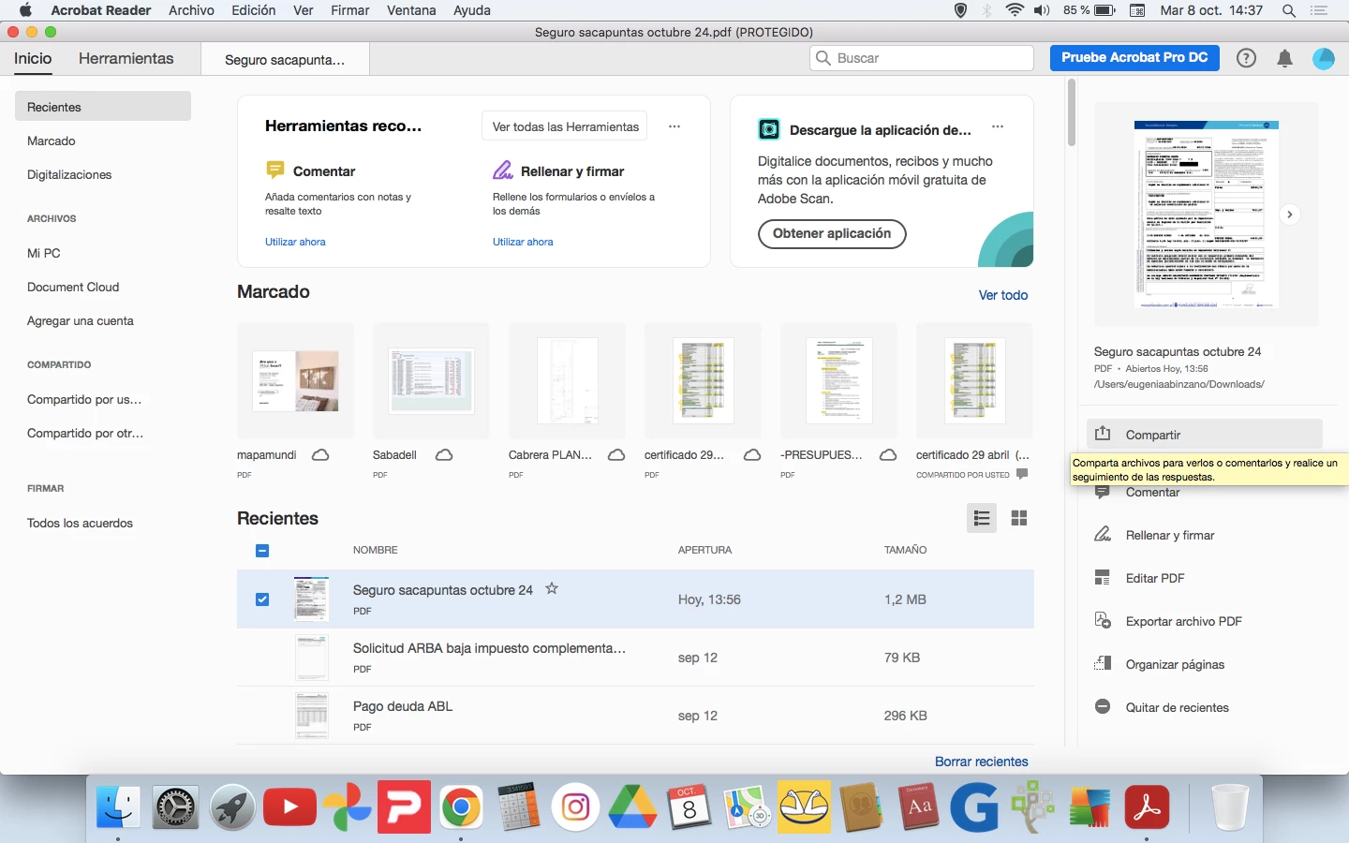The height and width of the screenshot is (843, 1349).
Task: Open the Ventana menu
Action: pyautogui.click(x=411, y=10)
